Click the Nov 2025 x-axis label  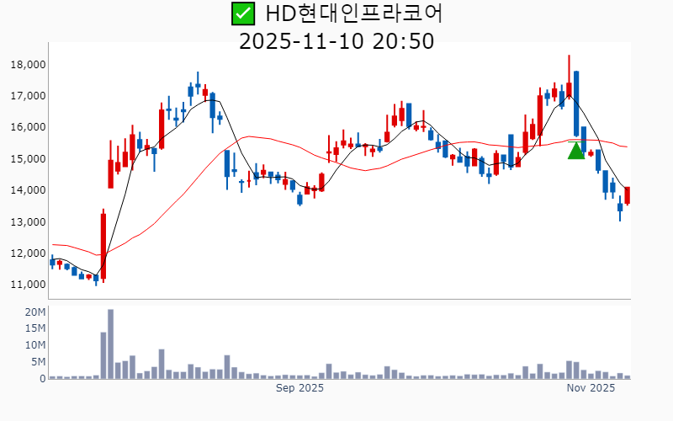(x=591, y=388)
